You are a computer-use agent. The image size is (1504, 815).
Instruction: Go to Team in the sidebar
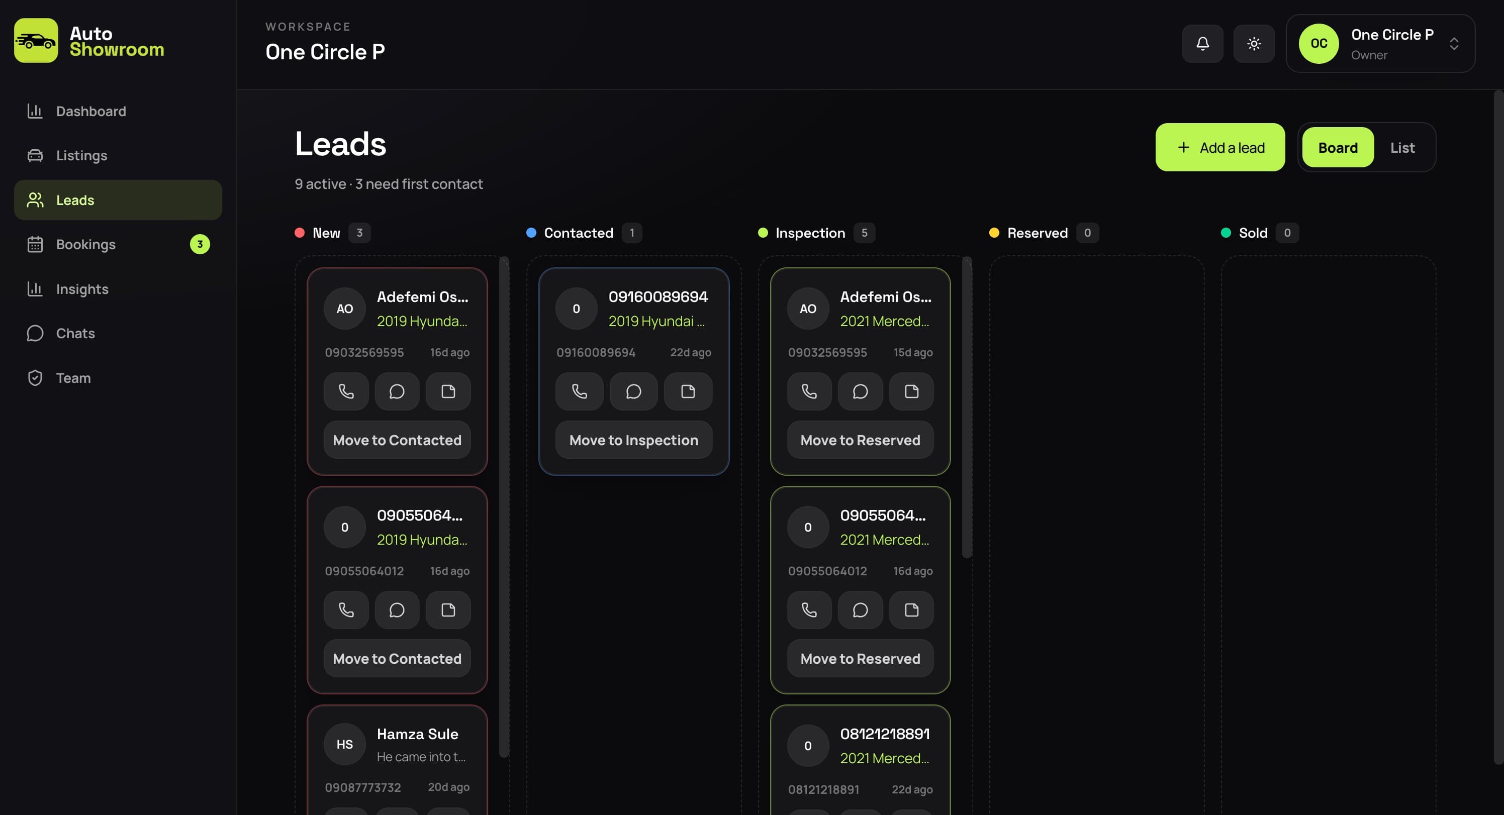pos(118,378)
